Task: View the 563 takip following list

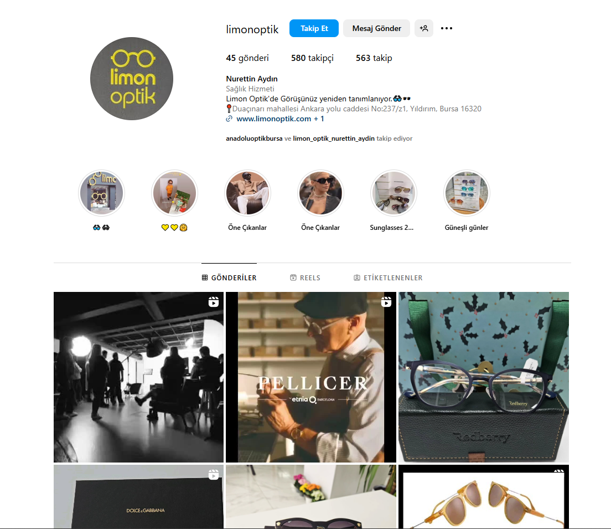Action: 374,58
